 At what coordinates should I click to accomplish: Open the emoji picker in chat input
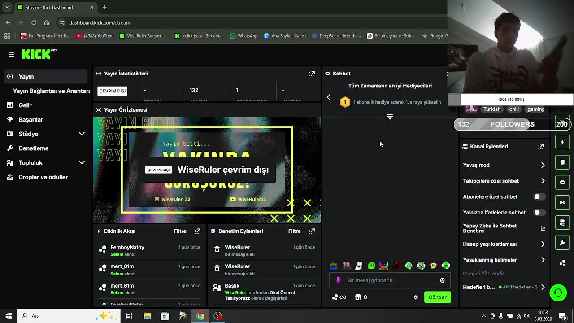(442, 280)
